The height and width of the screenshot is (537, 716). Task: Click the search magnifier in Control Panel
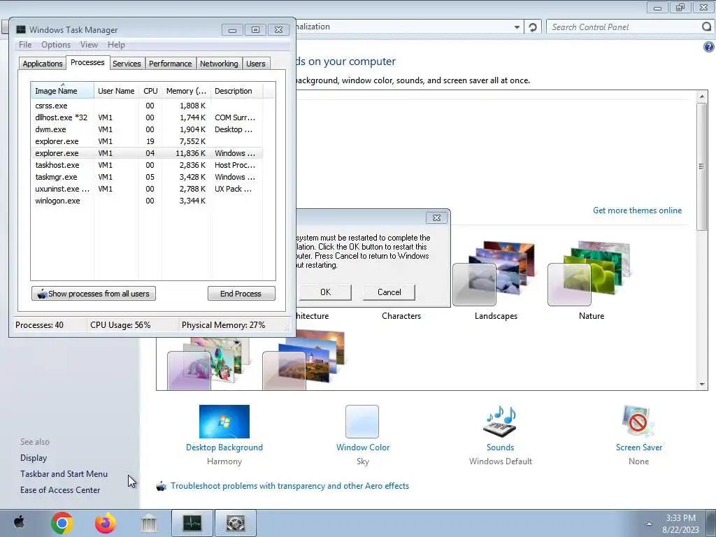pyautogui.click(x=706, y=27)
